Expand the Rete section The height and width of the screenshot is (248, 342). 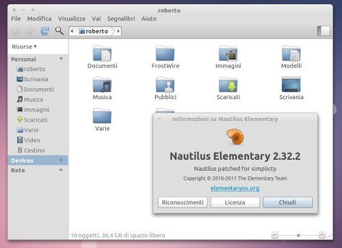click(x=38, y=170)
